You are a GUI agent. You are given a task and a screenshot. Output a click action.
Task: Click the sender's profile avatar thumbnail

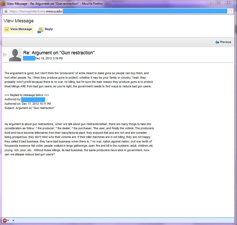[x=15, y=55]
